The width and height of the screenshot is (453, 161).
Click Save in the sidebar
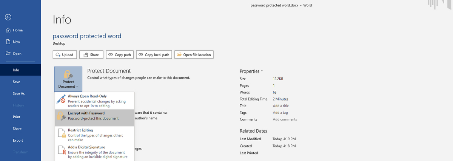click(x=20, y=82)
